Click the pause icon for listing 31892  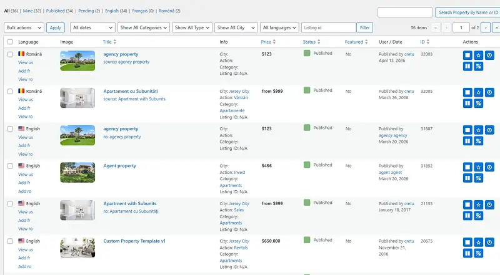pyautogui.click(x=468, y=178)
